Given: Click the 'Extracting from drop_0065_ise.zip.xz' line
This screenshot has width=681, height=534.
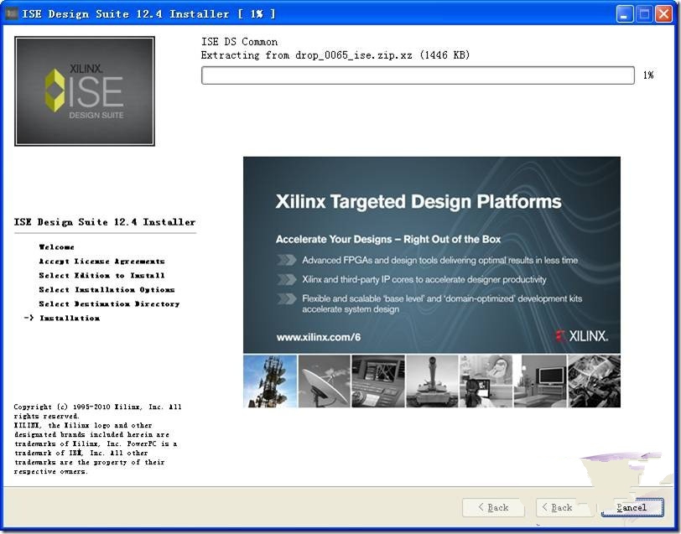Looking at the screenshot, I should click(335, 55).
